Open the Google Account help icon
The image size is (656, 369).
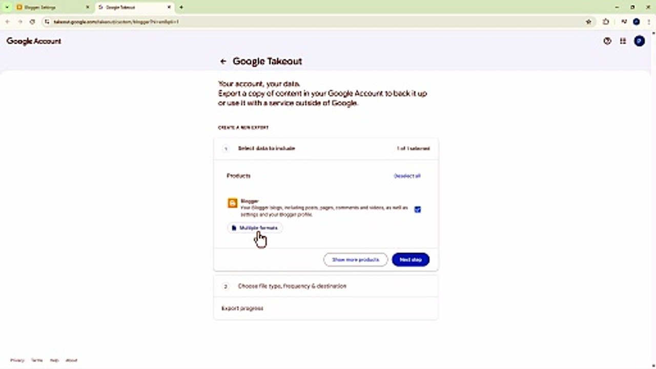(x=607, y=41)
